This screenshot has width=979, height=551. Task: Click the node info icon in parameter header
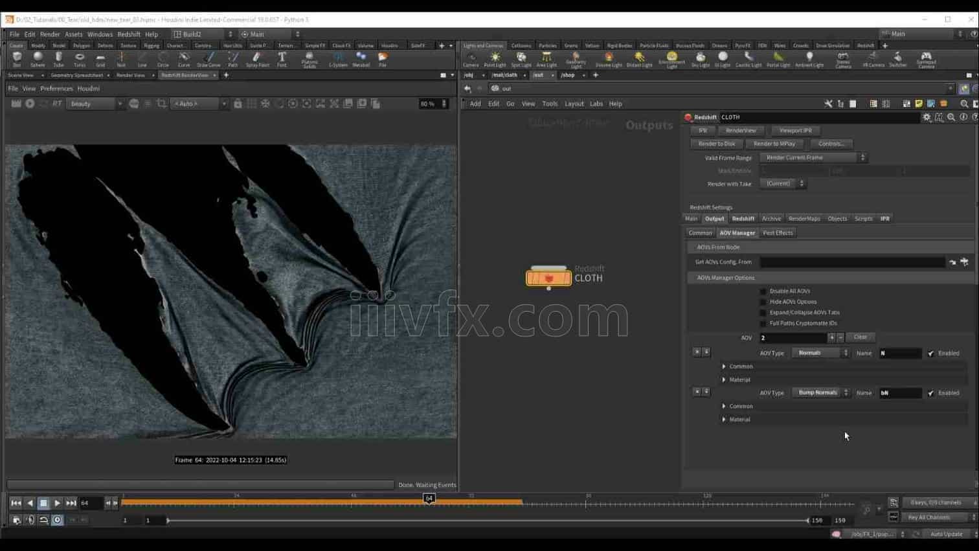(963, 117)
